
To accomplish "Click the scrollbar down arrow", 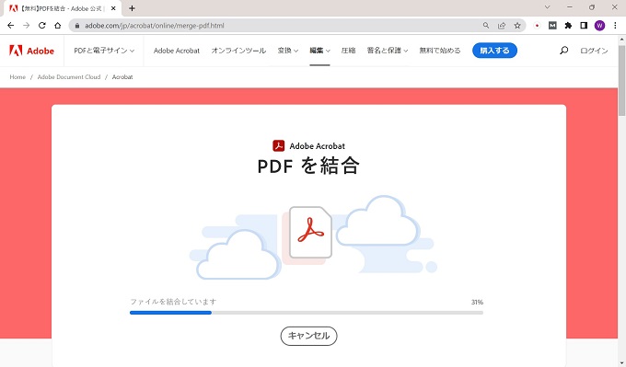I will pyautogui.click(x=621, y=363).
